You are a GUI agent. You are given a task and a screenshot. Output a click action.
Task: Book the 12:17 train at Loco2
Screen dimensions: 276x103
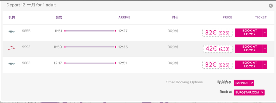pos(251,65)
